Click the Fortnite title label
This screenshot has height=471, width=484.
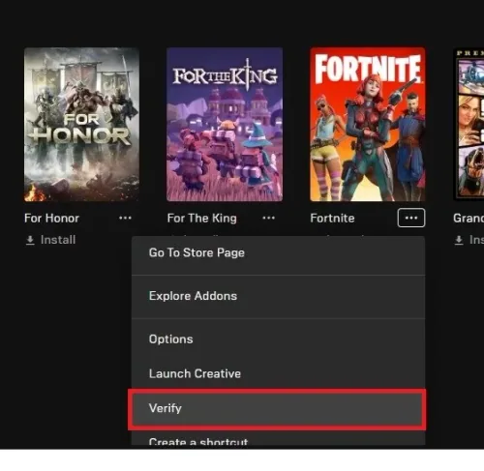[332, 219]
